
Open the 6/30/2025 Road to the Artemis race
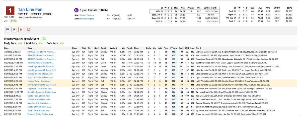(x=42, y=59)
